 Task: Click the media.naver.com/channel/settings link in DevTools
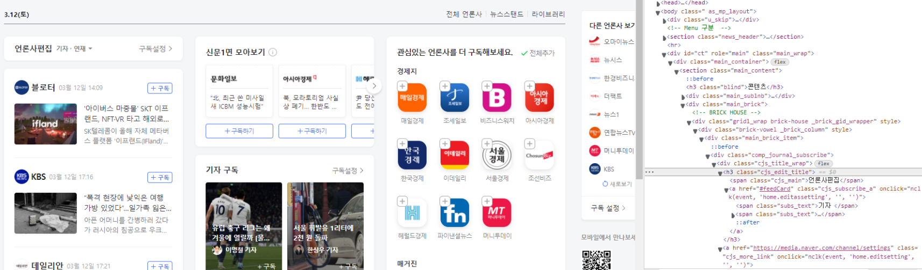pos(821,248)
